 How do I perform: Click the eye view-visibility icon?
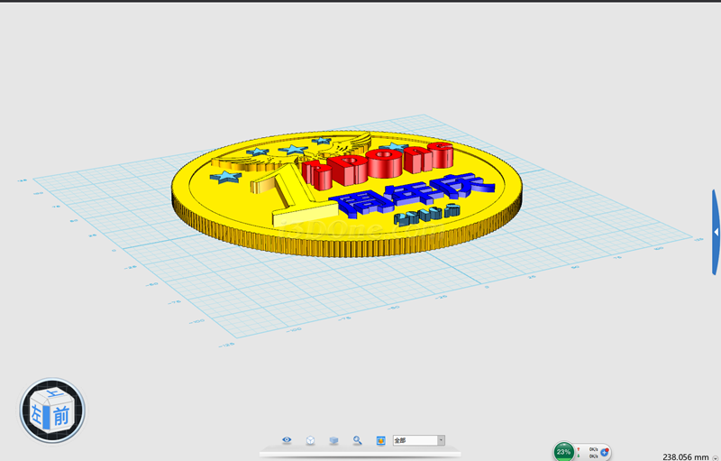click(287, 440)
